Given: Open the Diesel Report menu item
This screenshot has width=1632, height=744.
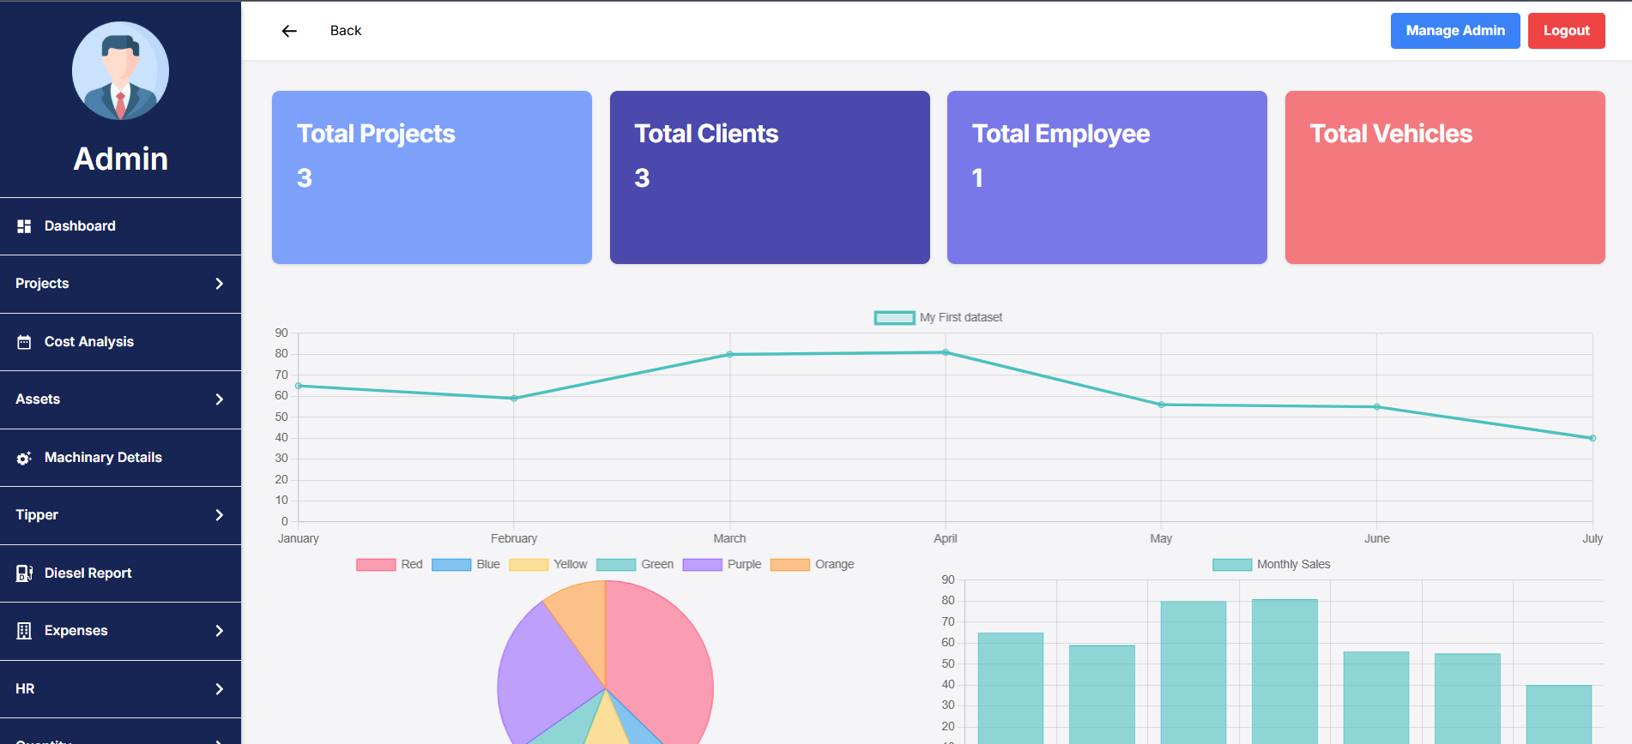Looking at the screenshot, I should pos(120,573).
